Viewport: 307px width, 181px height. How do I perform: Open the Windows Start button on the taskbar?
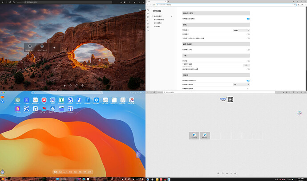coord(57,179)
